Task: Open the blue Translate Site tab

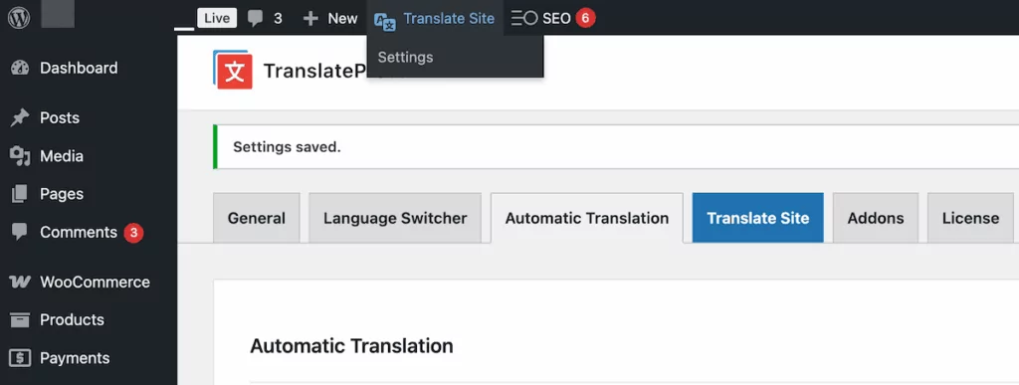Action: tap(757, 218)
